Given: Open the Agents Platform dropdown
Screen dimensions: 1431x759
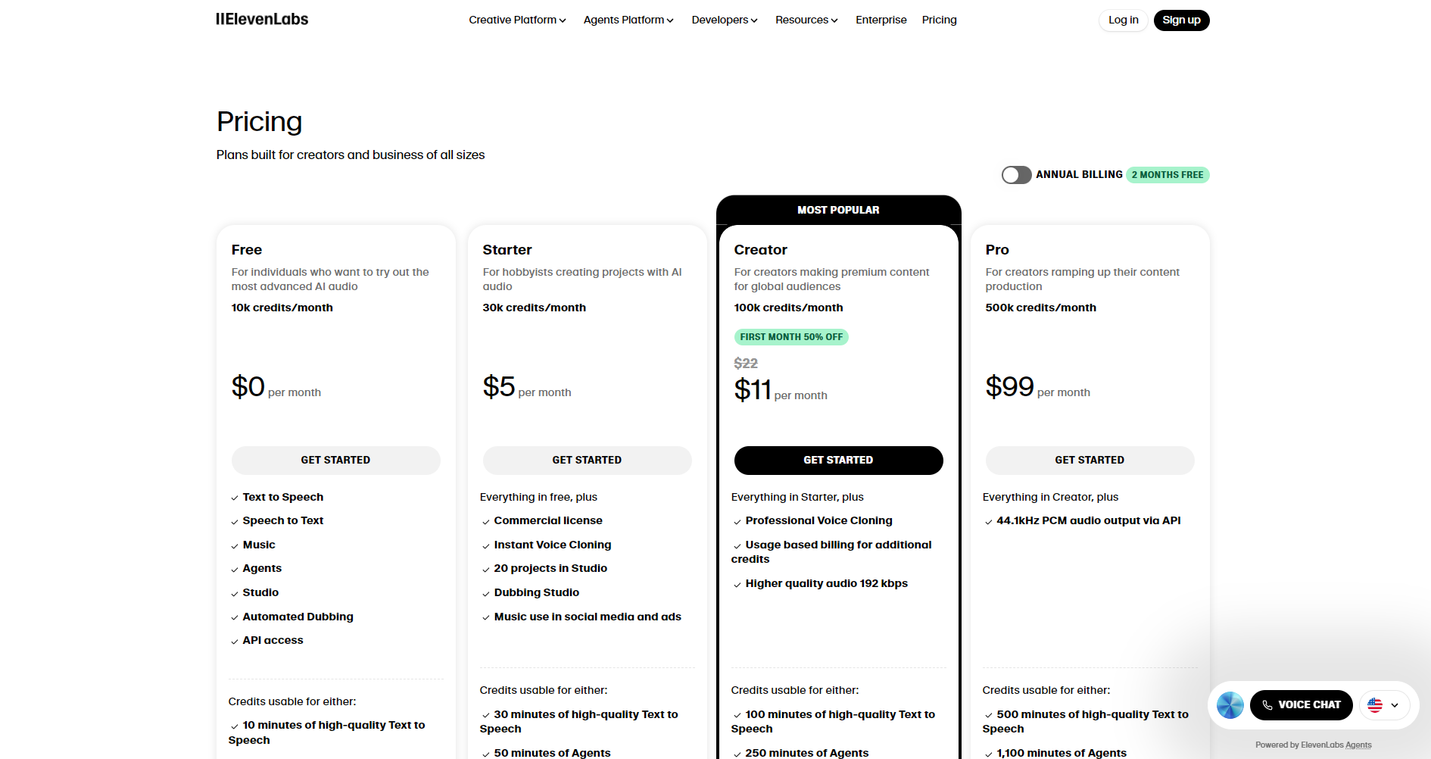Looking at the screenshot, I should 628,20.
